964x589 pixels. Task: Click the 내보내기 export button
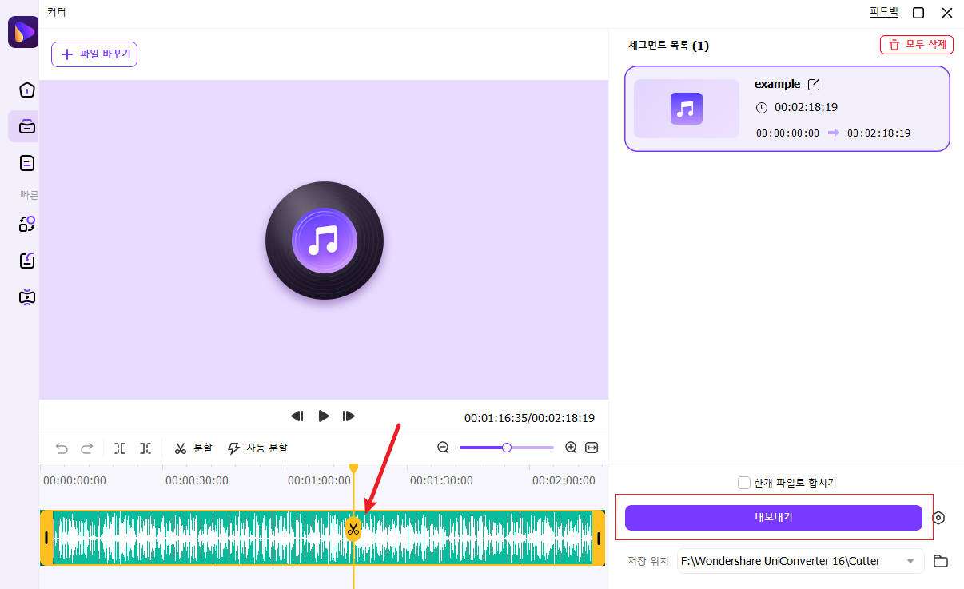click(774, 517)
